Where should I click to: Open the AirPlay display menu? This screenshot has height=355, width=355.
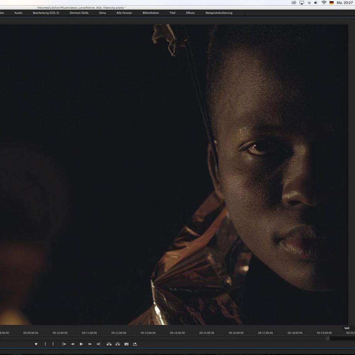tap(302, 3)
